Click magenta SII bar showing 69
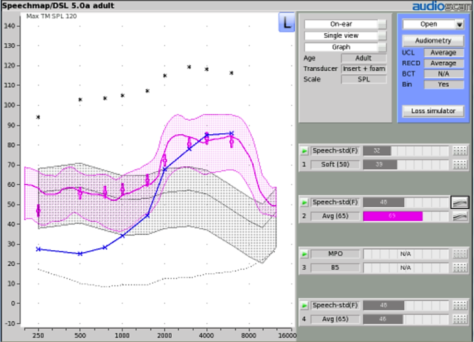 [393, 216]
